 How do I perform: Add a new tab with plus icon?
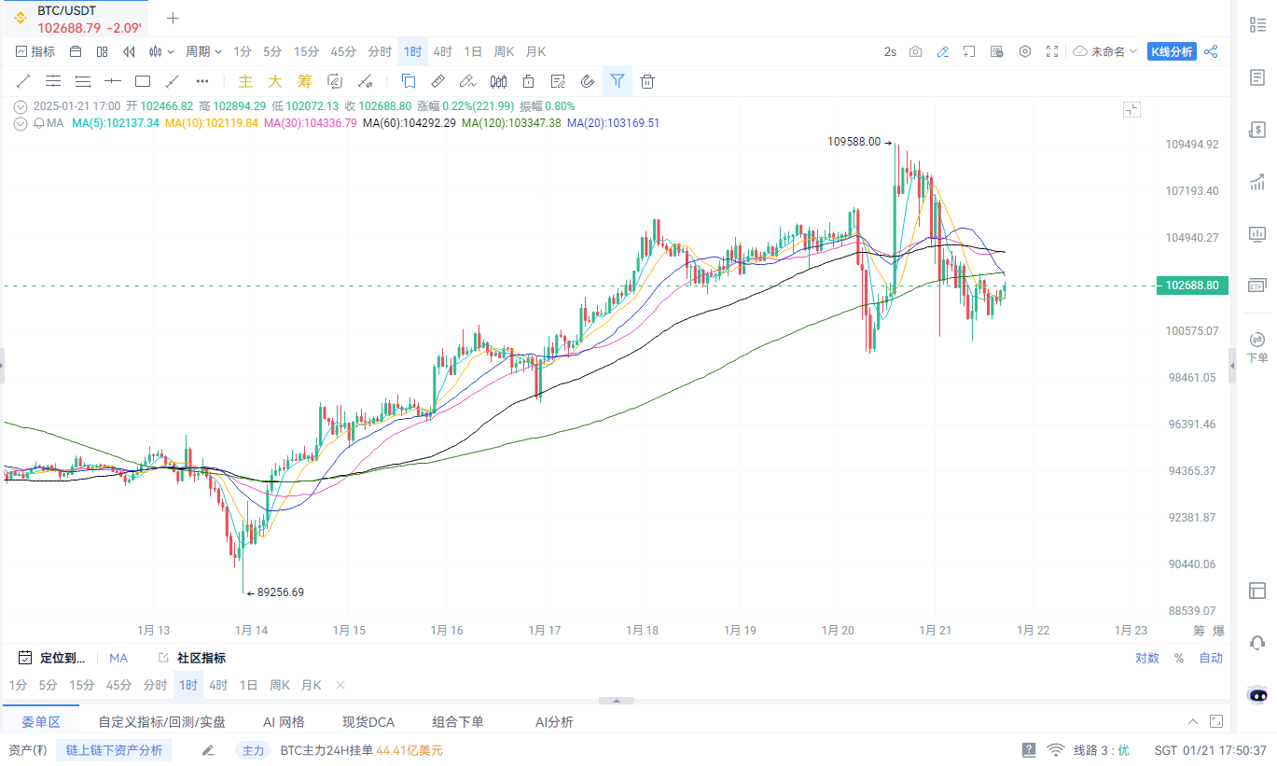(x=173, y=18)
